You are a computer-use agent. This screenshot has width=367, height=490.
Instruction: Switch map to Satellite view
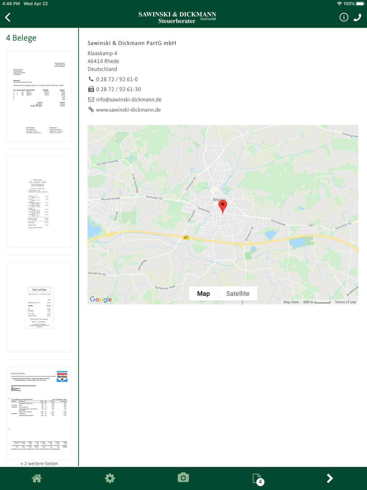(238, 293)
